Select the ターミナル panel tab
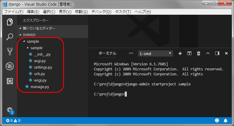234x126 pixels. [107, 53]
